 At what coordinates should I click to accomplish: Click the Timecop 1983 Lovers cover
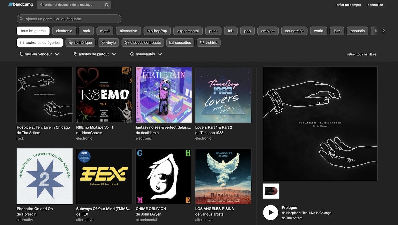point(223,95)
